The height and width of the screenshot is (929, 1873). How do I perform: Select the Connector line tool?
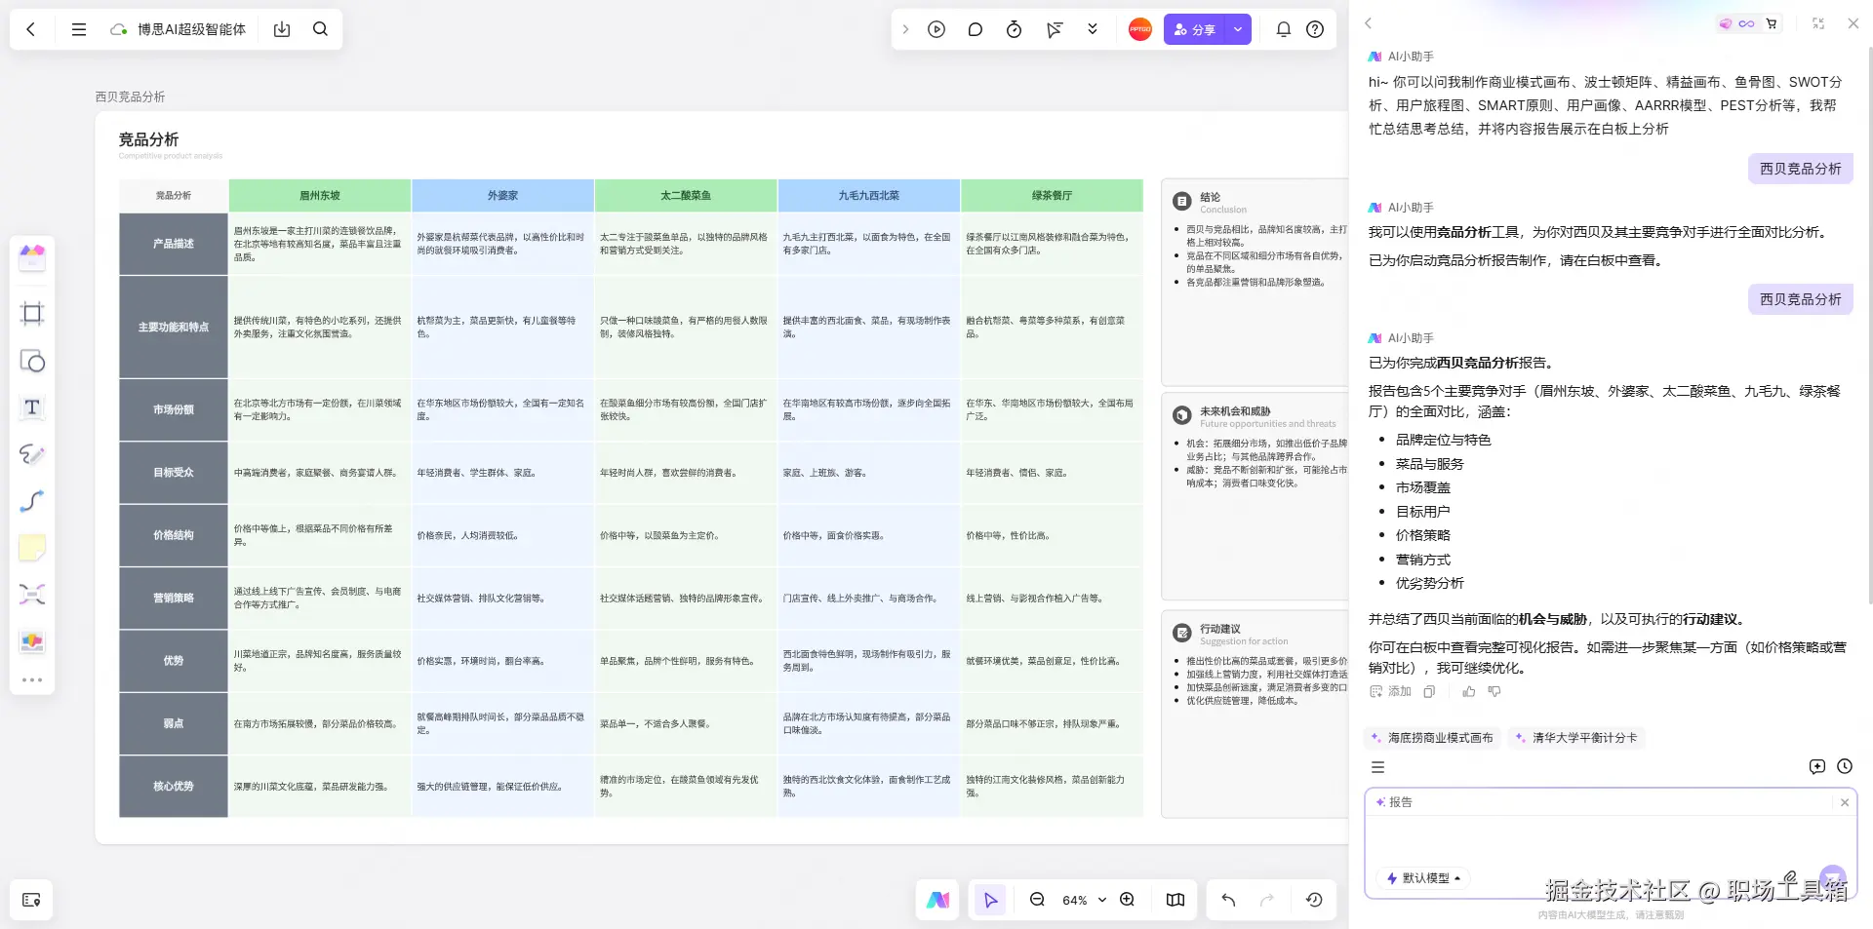(x=32, y=501)
